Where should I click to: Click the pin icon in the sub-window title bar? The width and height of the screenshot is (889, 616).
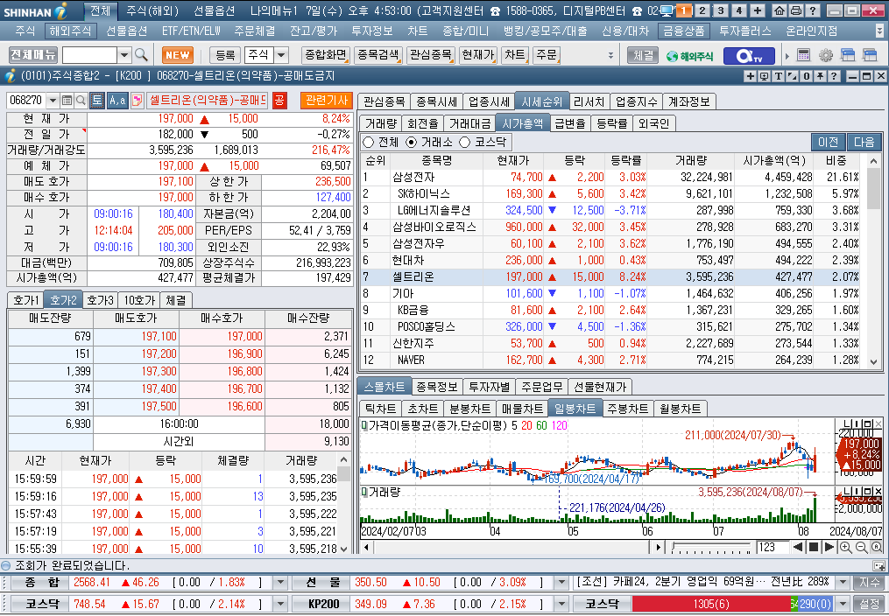tap(820, 76)
